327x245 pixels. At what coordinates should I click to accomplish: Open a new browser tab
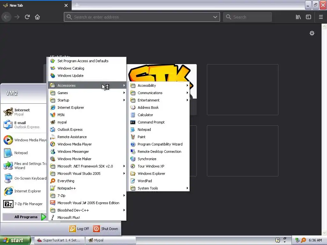[77, 5]
